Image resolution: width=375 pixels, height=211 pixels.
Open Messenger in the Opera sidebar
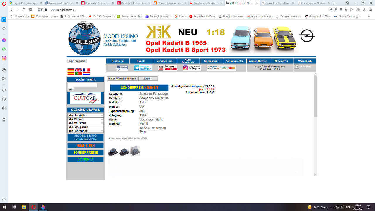[4, 40]
